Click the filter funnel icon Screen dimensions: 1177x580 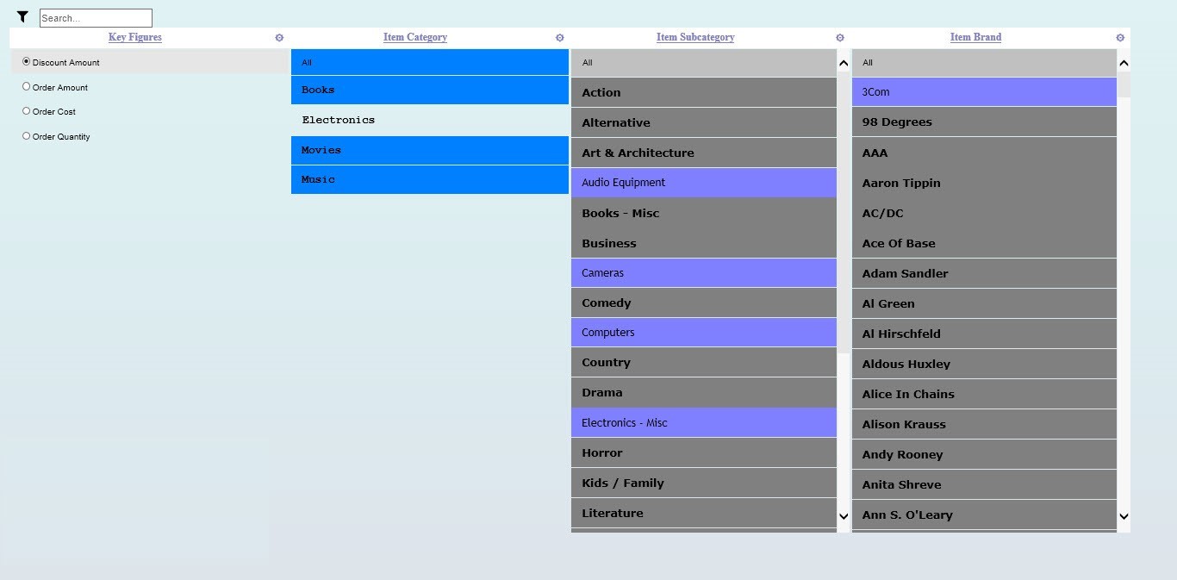pyautogui.click(x=22, y=17)
